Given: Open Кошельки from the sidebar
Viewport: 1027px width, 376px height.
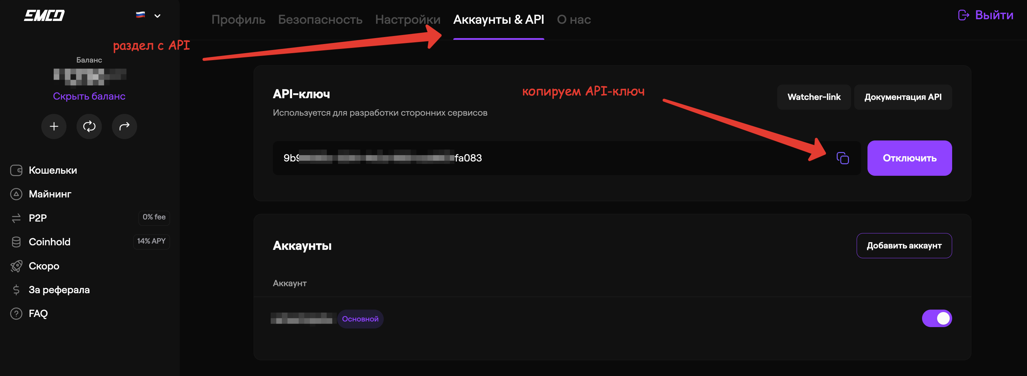Looking at the screenshot, I should [52, 171].
